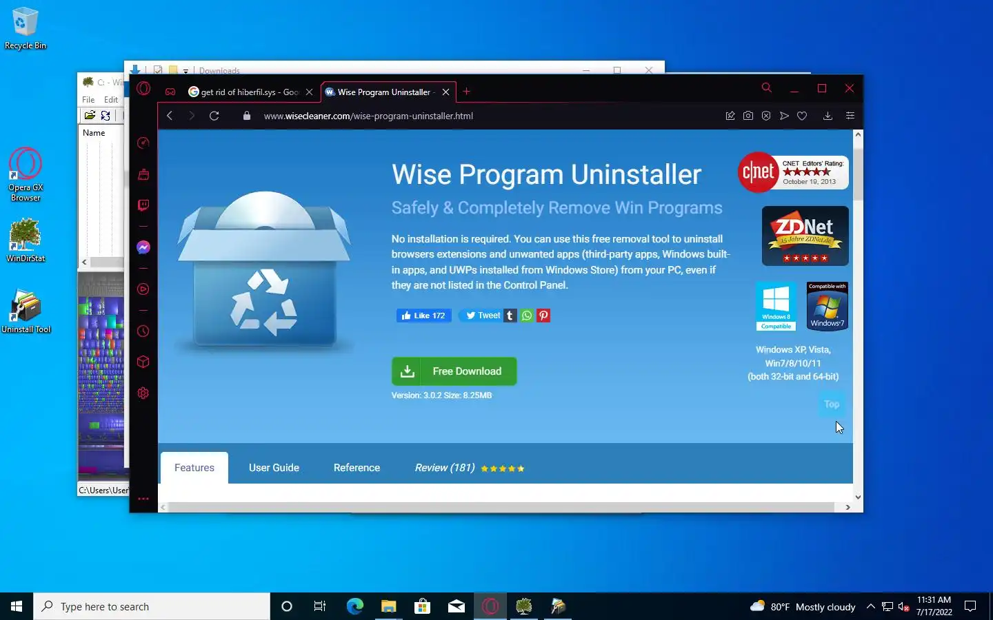Close the Wise Program Uninstaller tab
Screen dimensions: 993x620
click(x=445, y=92)
